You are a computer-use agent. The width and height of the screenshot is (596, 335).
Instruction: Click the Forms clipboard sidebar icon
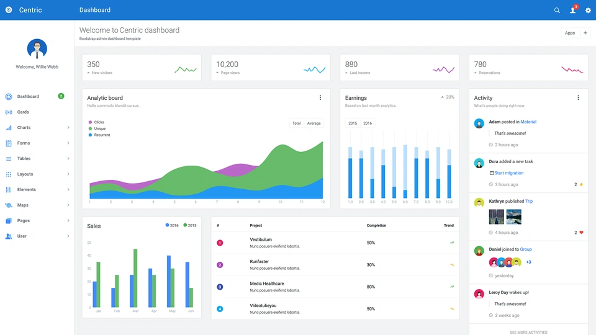(9, 143)
